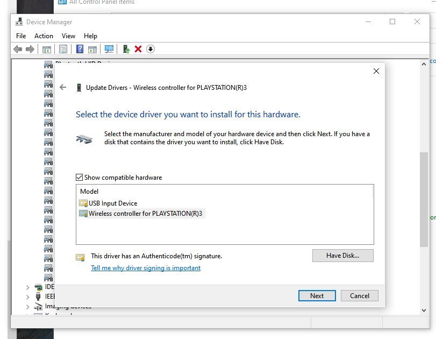Toggle the Show/Hide Console Tree toolbar icon
Viewport: 436px width, 339px height.
pyautogui.click(x=46, y=50)
